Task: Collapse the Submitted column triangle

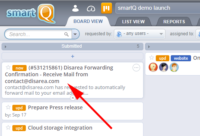Action: [x=6, y=47]
